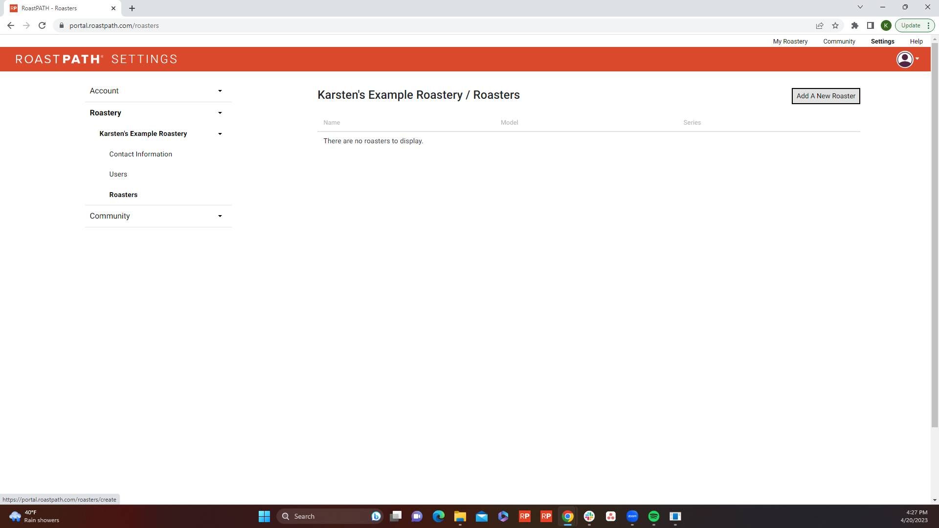Open the dropdown arrow beside the profile avatar
The height and width of the screenshot is (528, 939).
(x=917, y=59)
